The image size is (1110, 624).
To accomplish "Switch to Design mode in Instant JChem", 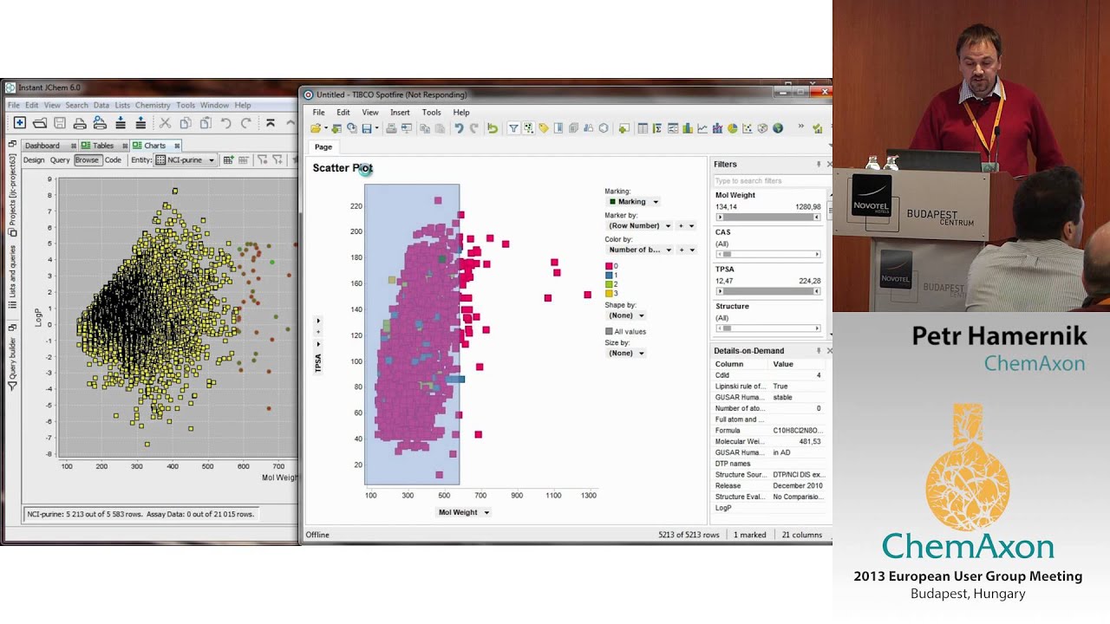I will (34, 159).
